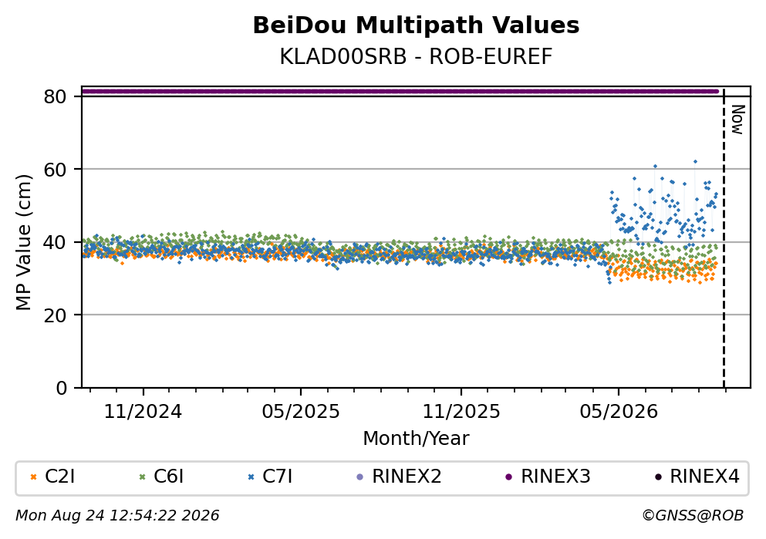This screenshot has width=766, height=539.
Task: Click the 11/2024 x-axis tick label
Action: tap(143, 412)
